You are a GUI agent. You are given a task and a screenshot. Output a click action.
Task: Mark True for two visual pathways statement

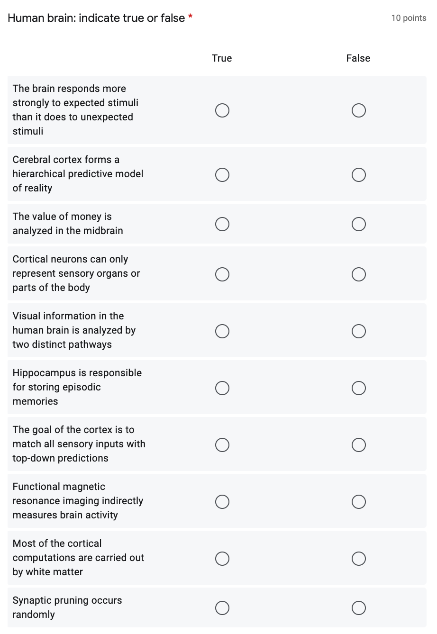pos(222,331)
